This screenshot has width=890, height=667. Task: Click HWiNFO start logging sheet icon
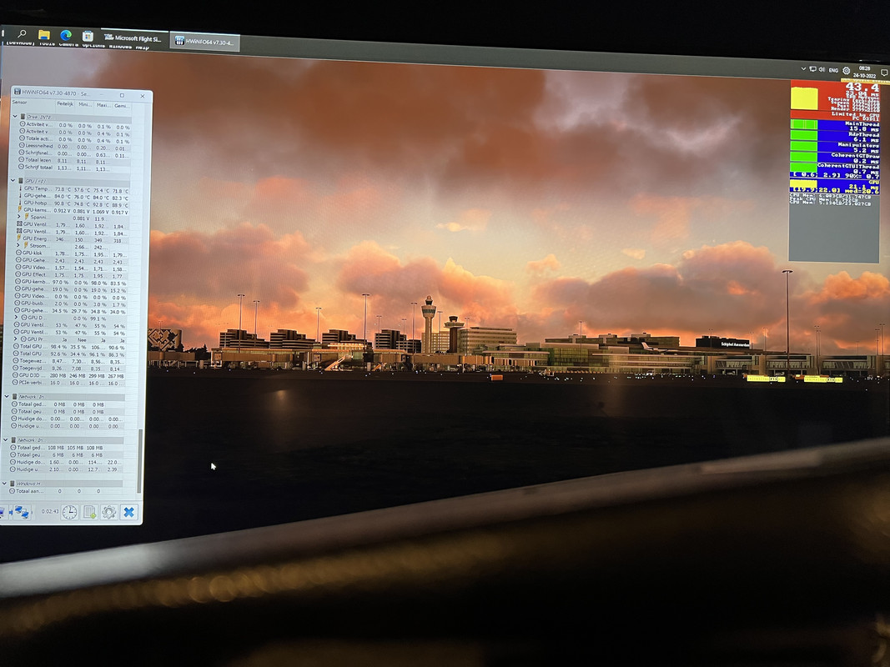[89, 512]
